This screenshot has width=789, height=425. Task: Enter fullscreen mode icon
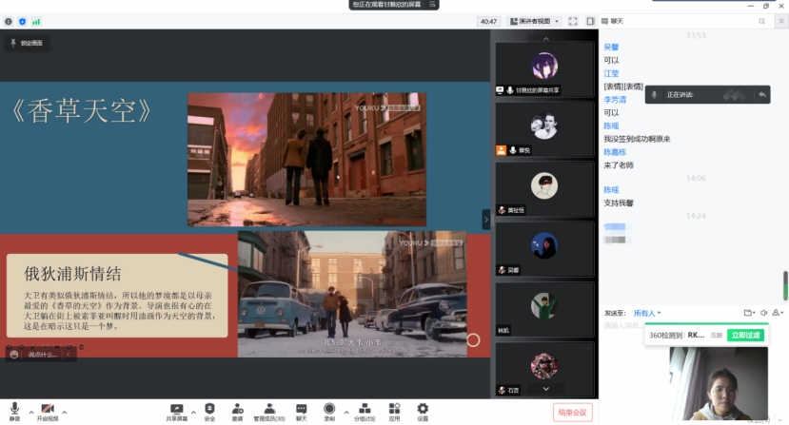pyautogui.click(x=573, y=21)
